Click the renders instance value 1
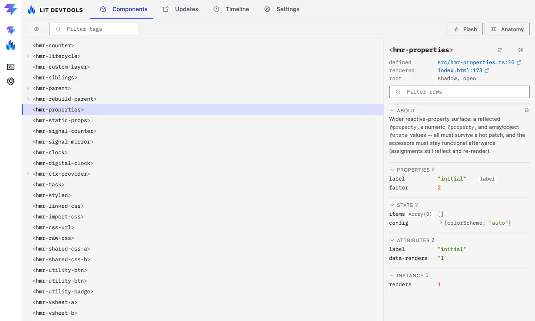 click(439, 284)
